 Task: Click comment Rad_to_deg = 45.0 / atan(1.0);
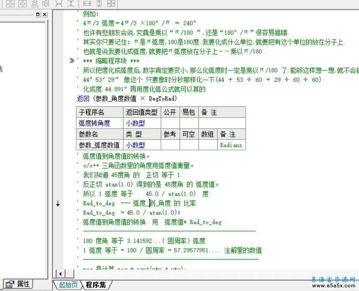point(132,213)
